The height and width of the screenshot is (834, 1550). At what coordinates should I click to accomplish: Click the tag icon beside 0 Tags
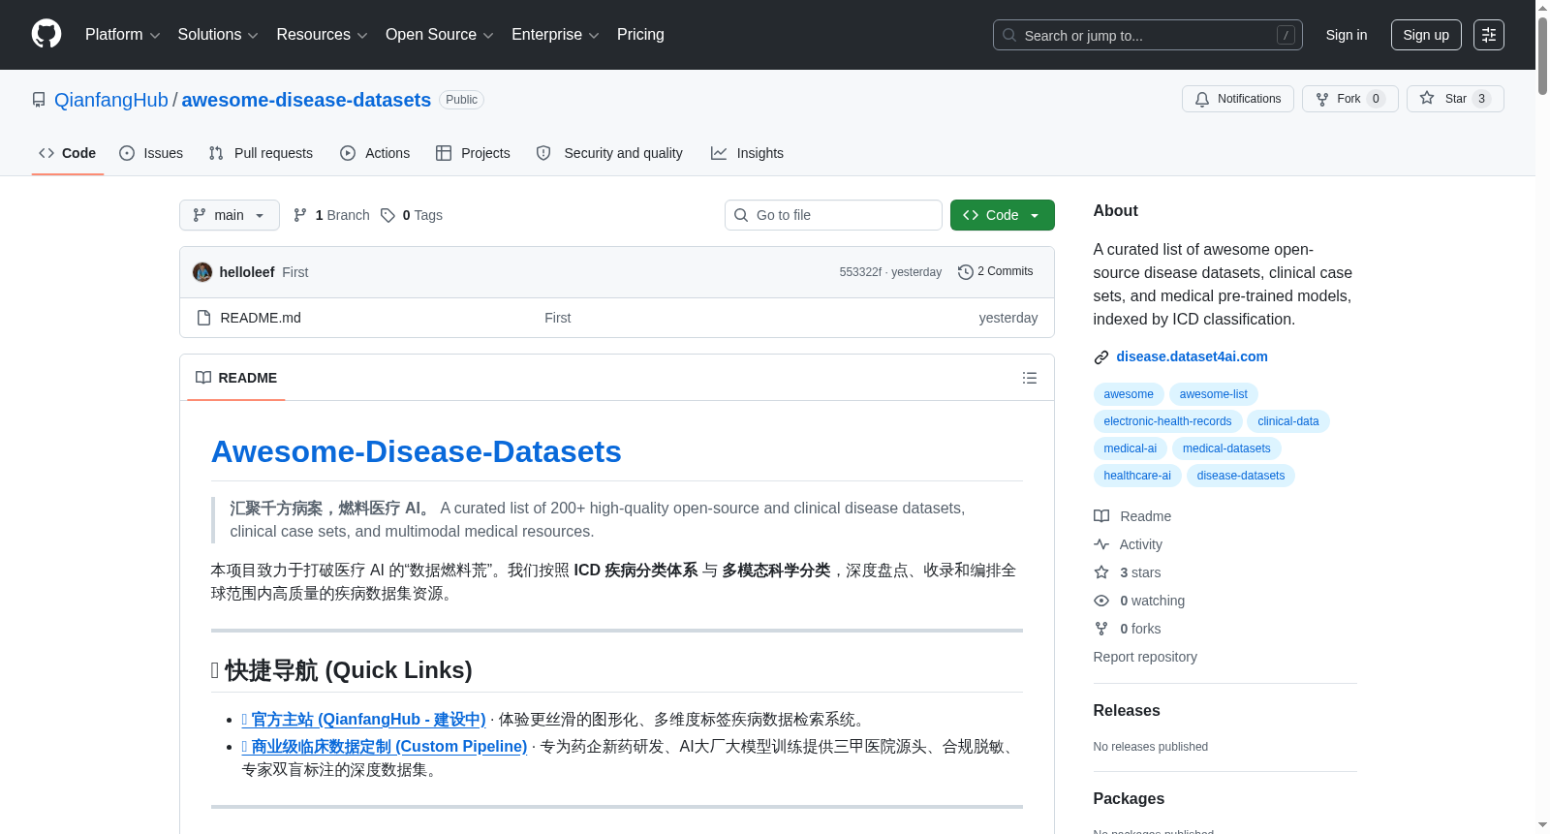[387, 215]
